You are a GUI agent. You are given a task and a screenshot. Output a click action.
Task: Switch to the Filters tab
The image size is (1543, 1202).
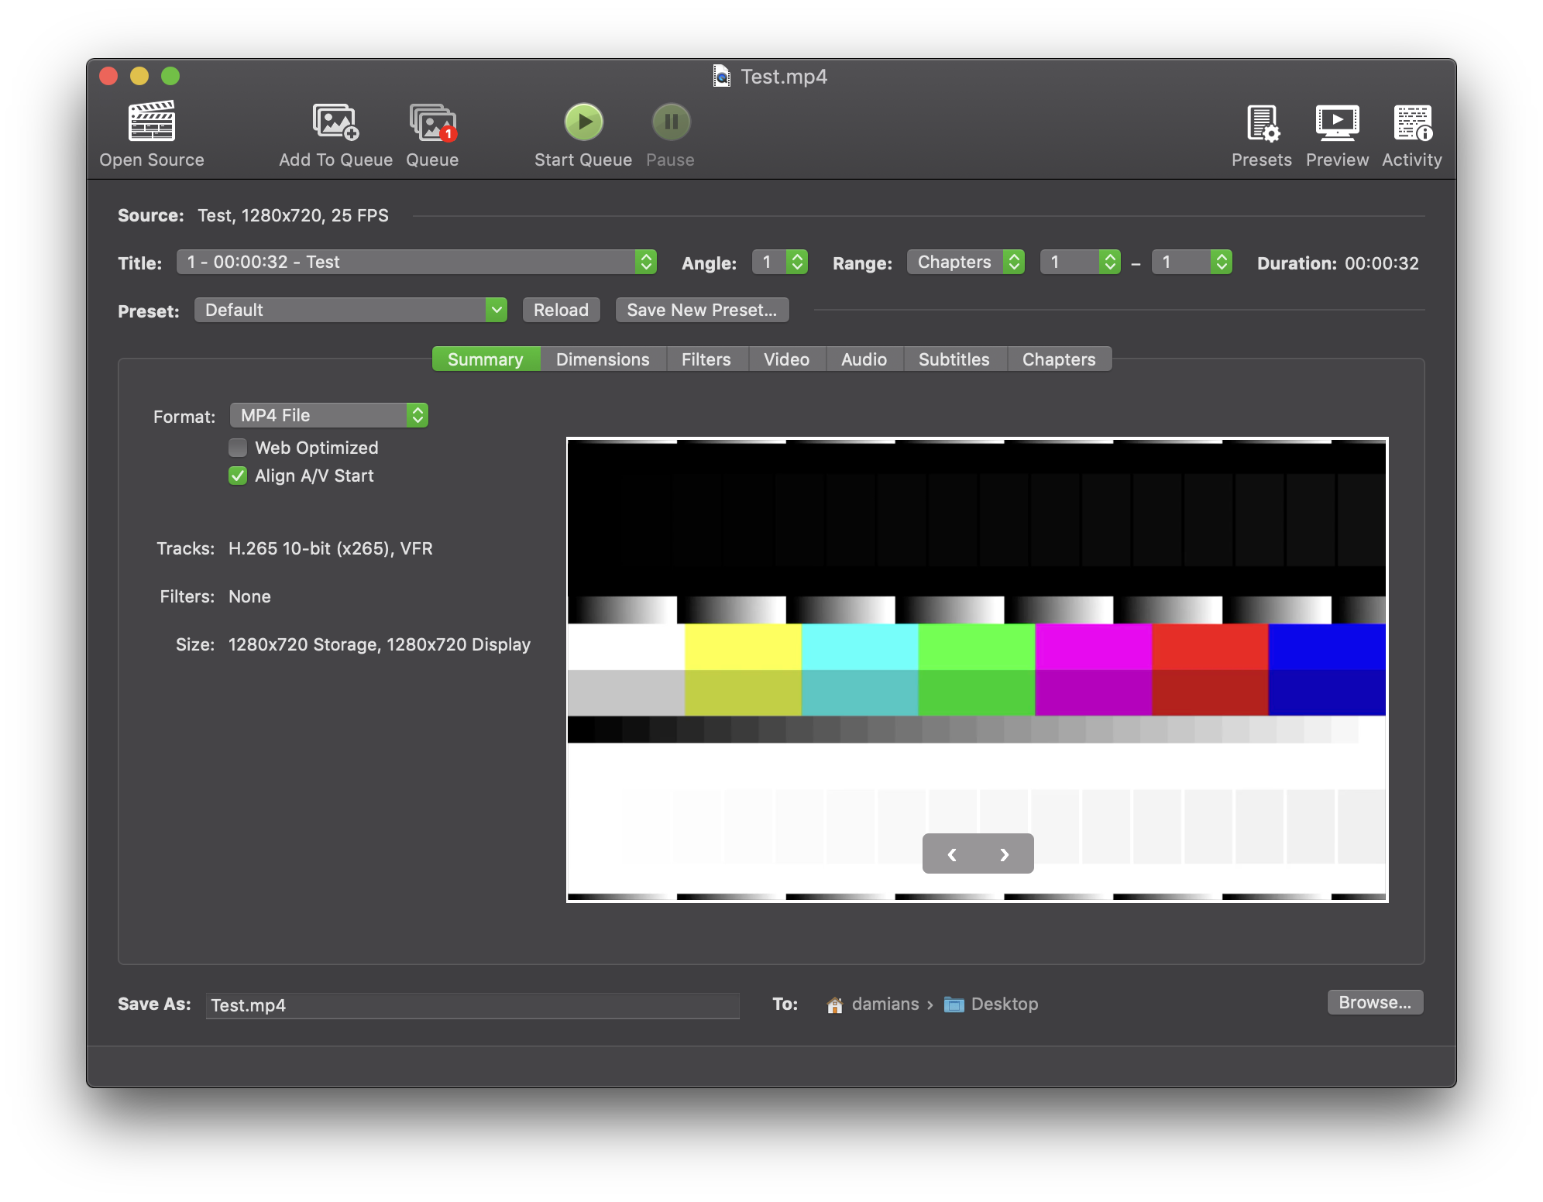coord(706,359)
